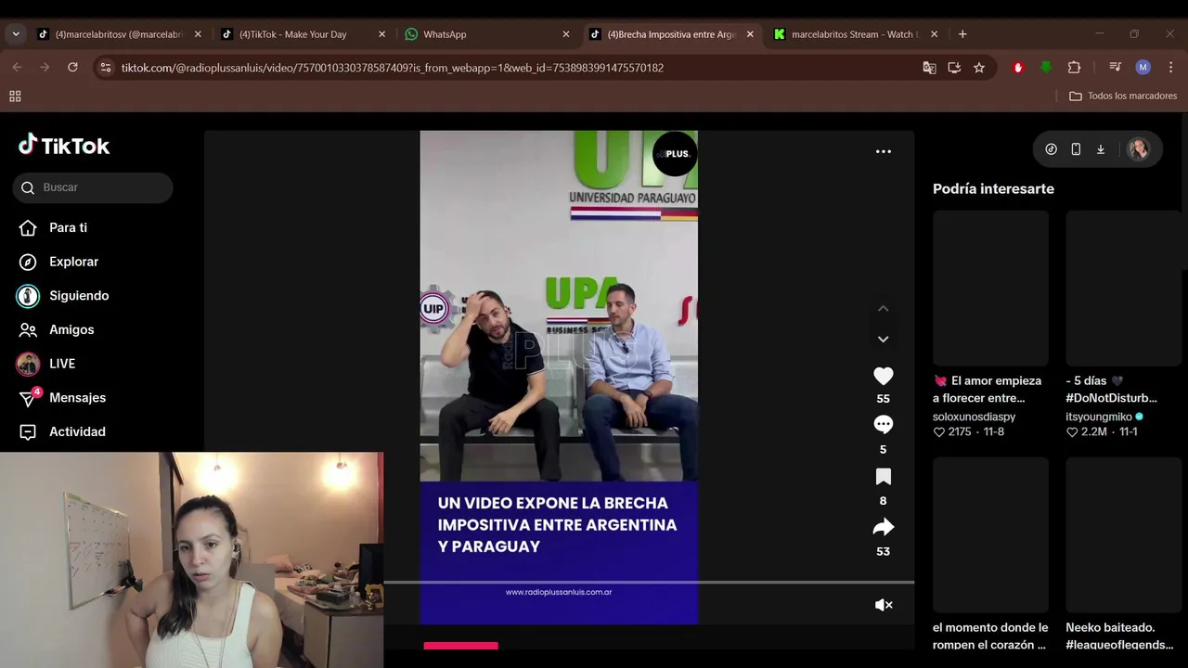Click the profile avatar at top right
Image resolution: width=1188 pixels, height=668 pixels.
[1138, 148]
